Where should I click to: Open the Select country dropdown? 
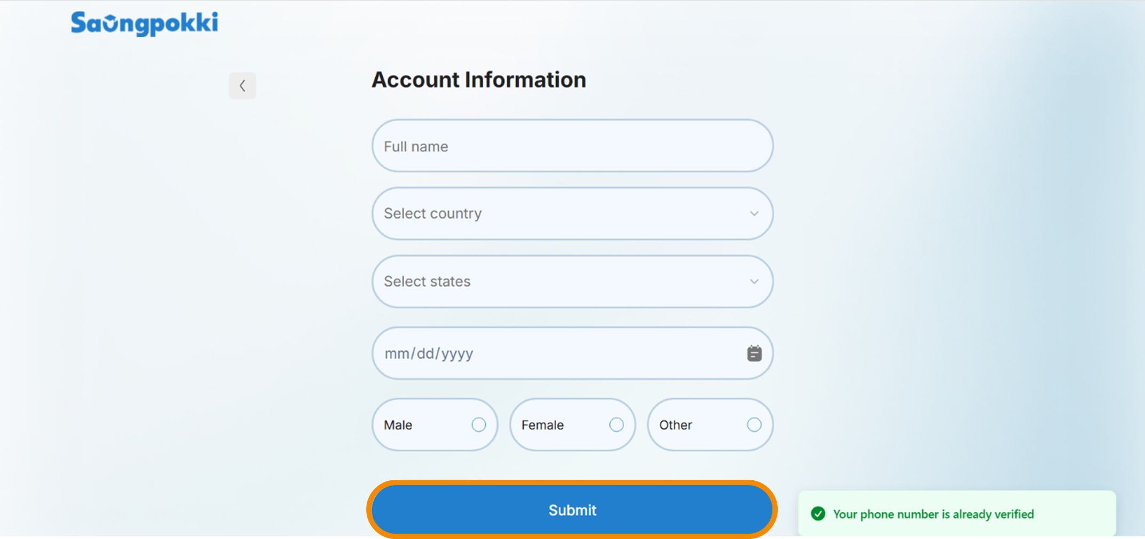click(573, 213)
